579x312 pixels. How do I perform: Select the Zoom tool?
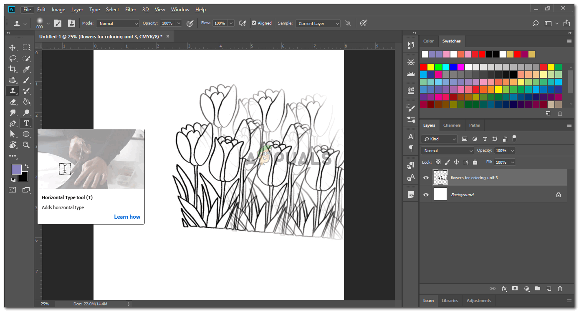point(26,145)
